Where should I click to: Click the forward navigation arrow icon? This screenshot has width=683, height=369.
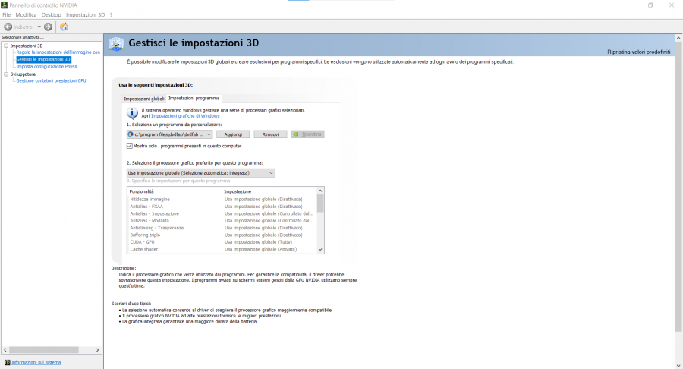[x=49, y=27]
